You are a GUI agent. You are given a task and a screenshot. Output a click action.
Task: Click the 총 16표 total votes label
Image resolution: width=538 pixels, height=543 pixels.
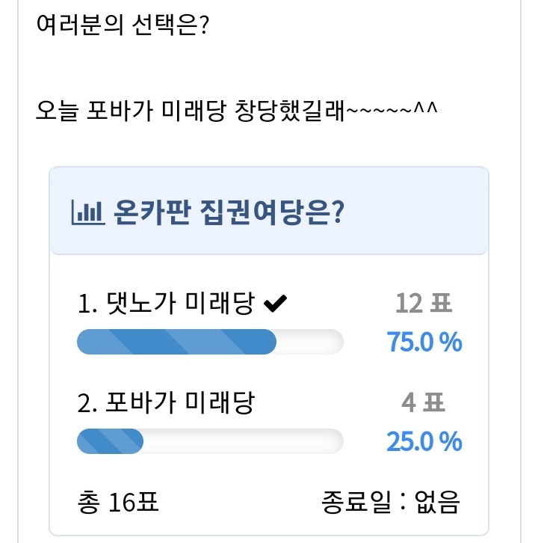[x=118, y=502]
